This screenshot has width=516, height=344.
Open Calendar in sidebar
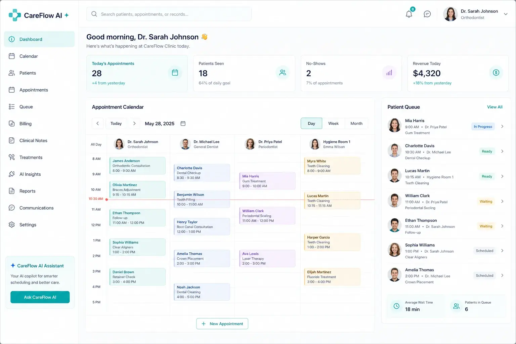[39, 56]
